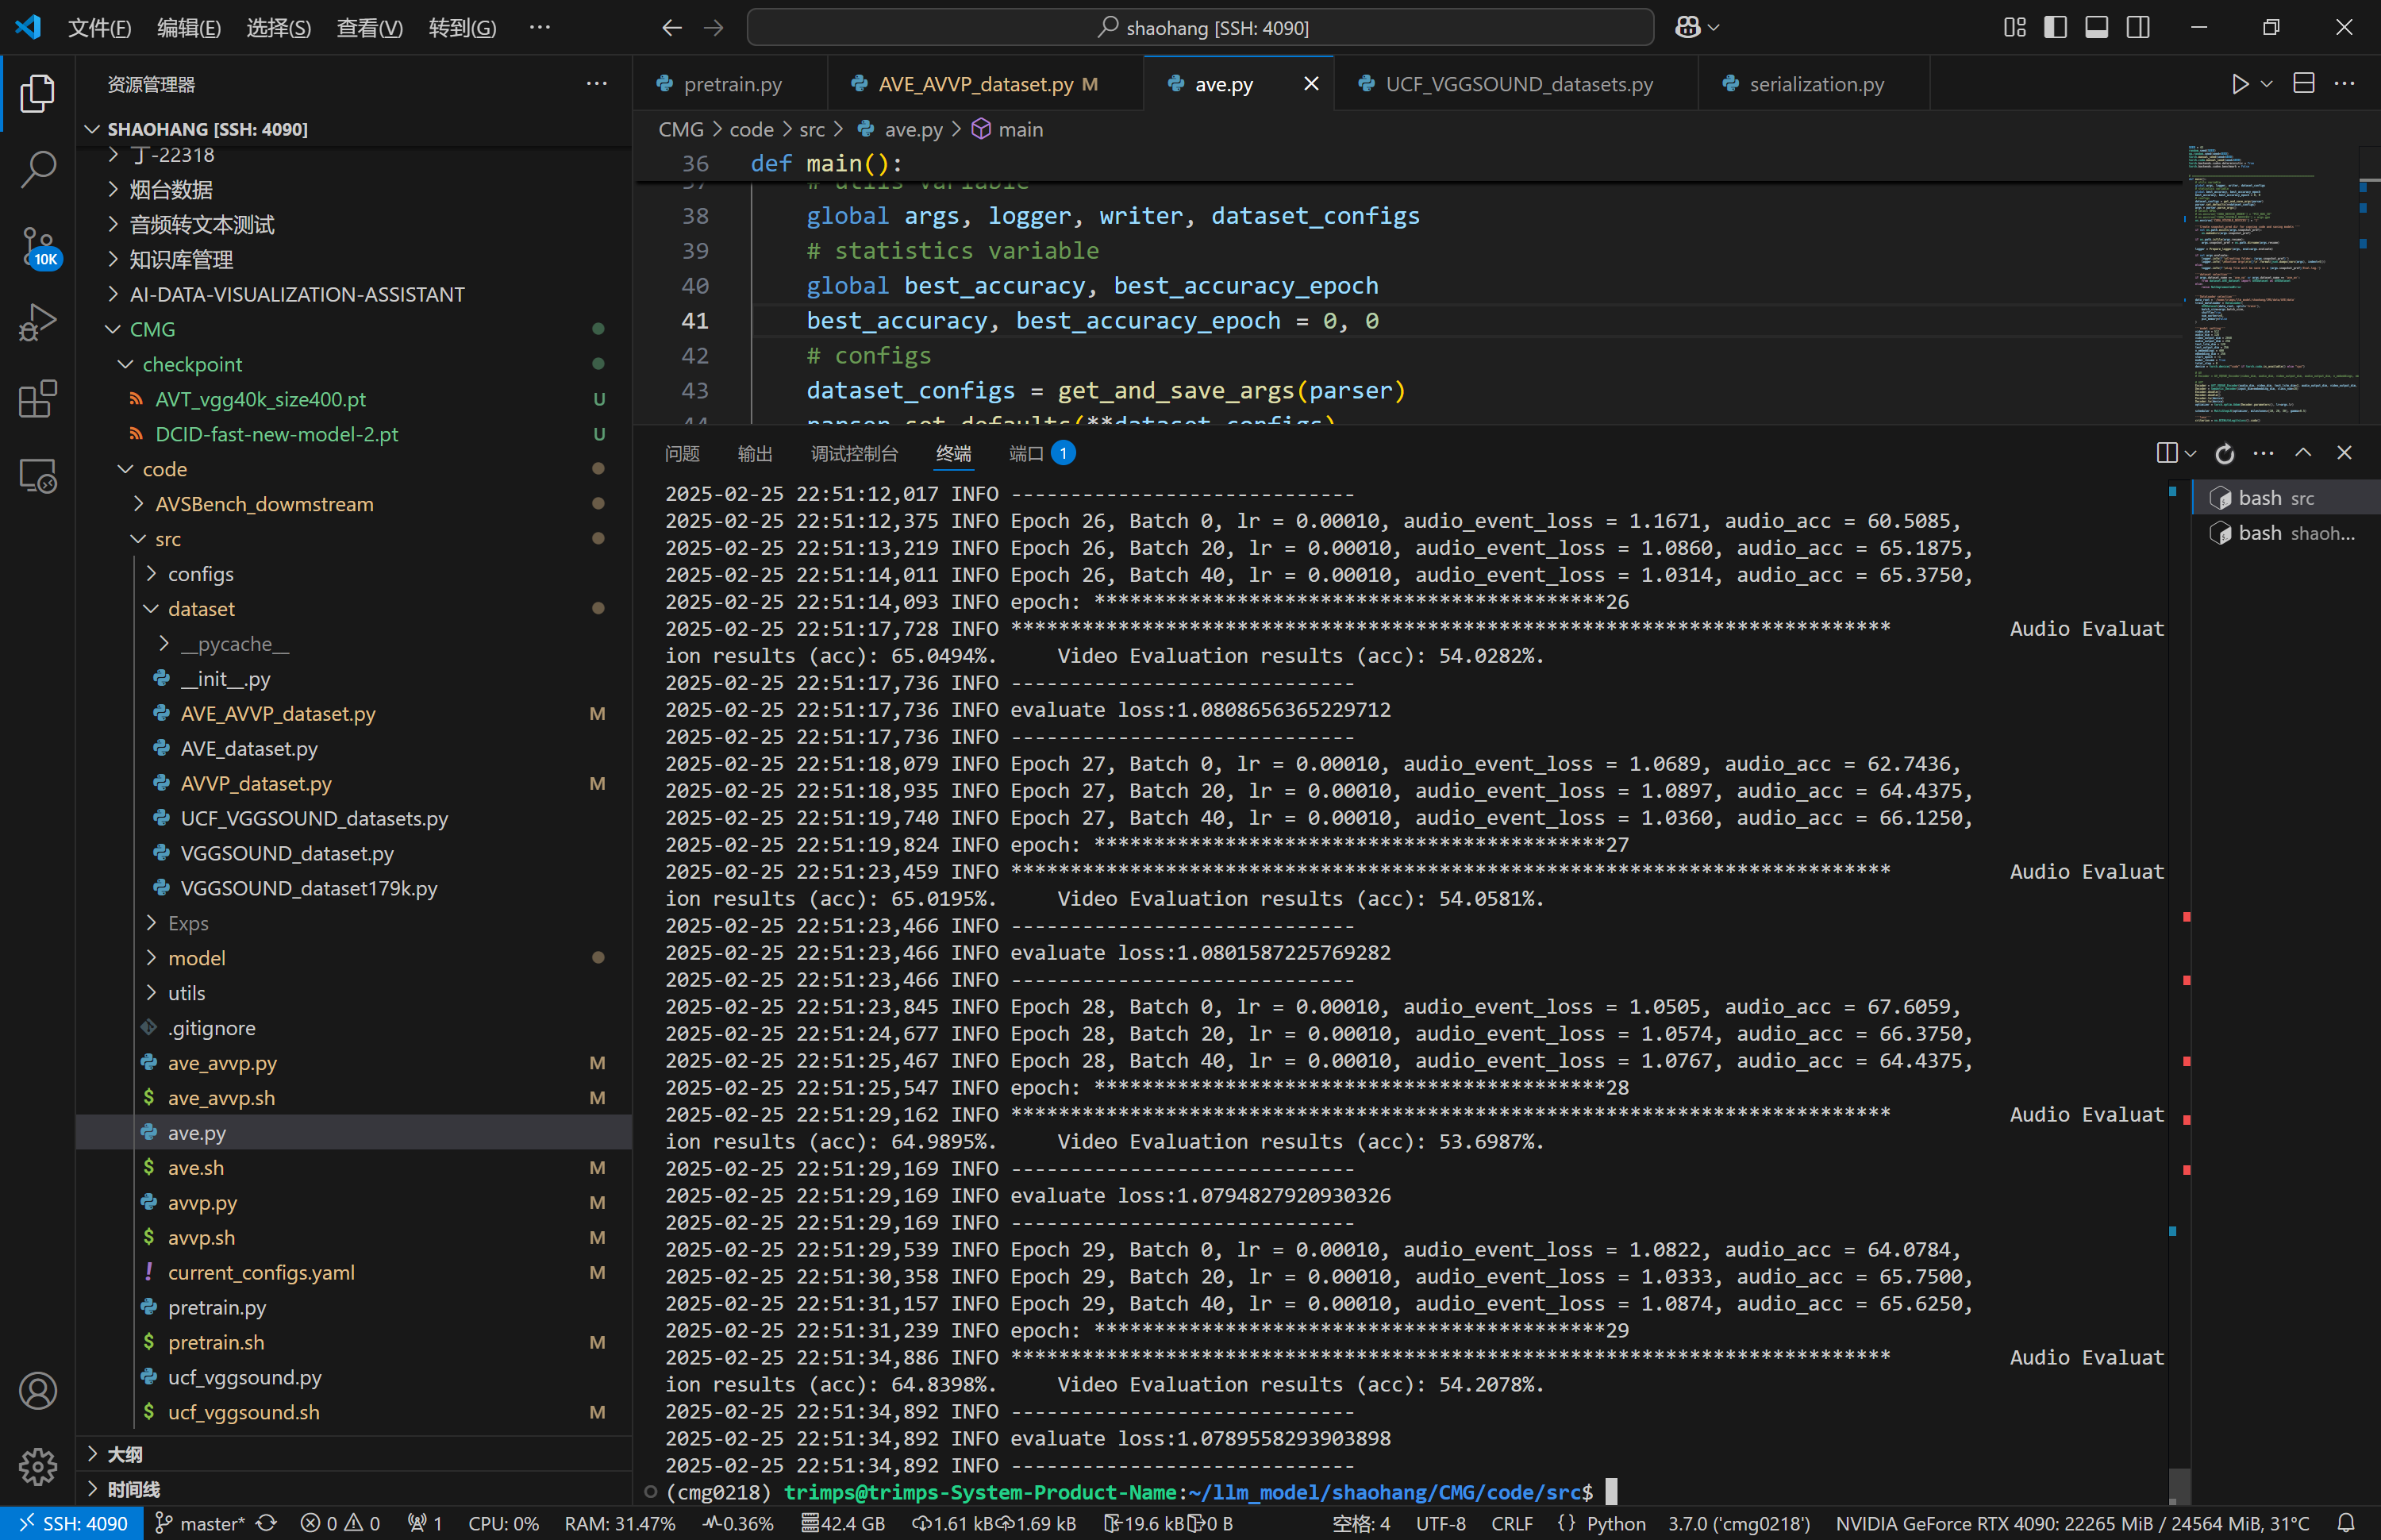Switch to the 输出 output panel tab
Screen dimensions: 2381x1540
[755, 453]
